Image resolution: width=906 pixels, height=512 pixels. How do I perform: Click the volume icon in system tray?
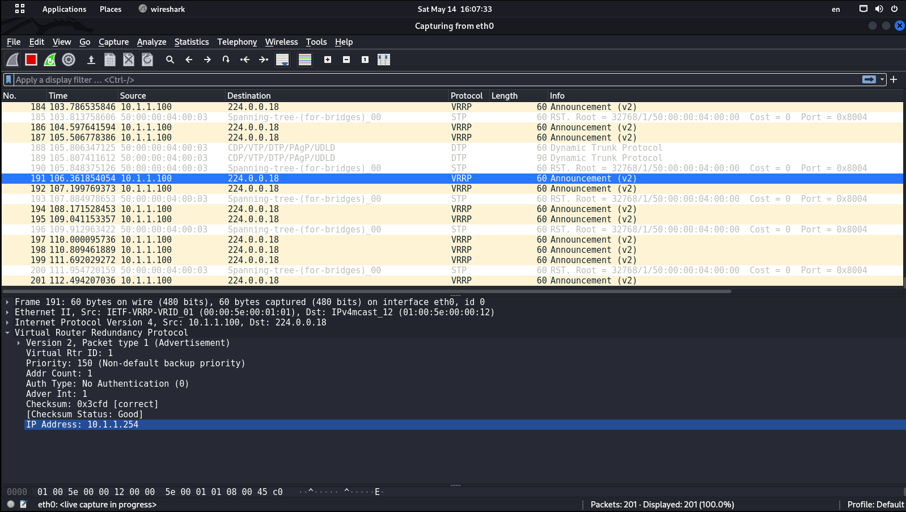click(x=879, y=9)
